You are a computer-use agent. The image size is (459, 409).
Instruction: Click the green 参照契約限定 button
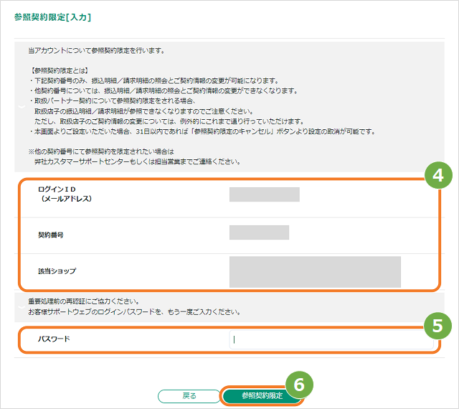click(x=262, y=396)
